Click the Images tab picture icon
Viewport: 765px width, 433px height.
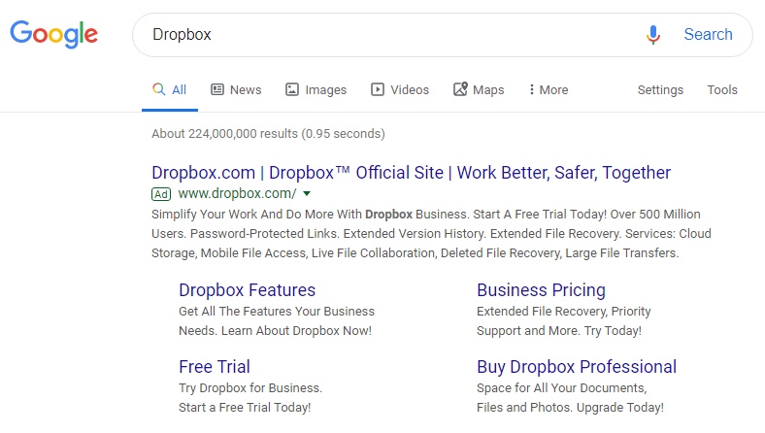[x=292, y=89]
